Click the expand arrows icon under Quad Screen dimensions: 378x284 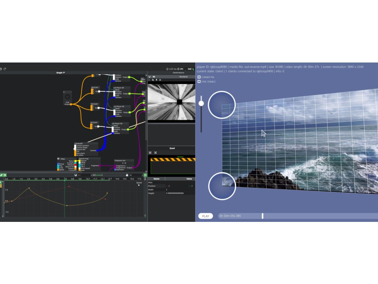tap(150, 153)
